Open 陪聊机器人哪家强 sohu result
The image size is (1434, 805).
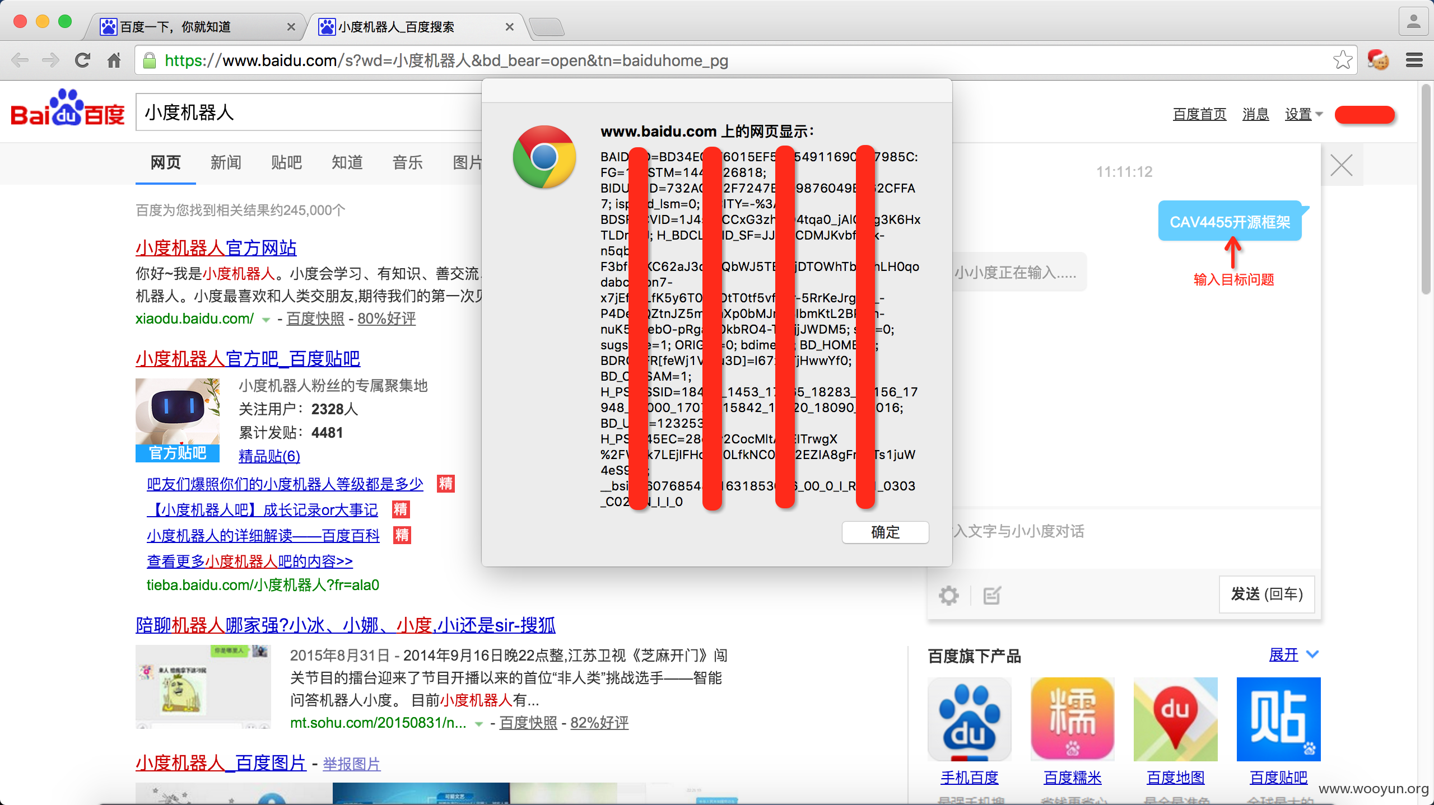coord(345,625)
